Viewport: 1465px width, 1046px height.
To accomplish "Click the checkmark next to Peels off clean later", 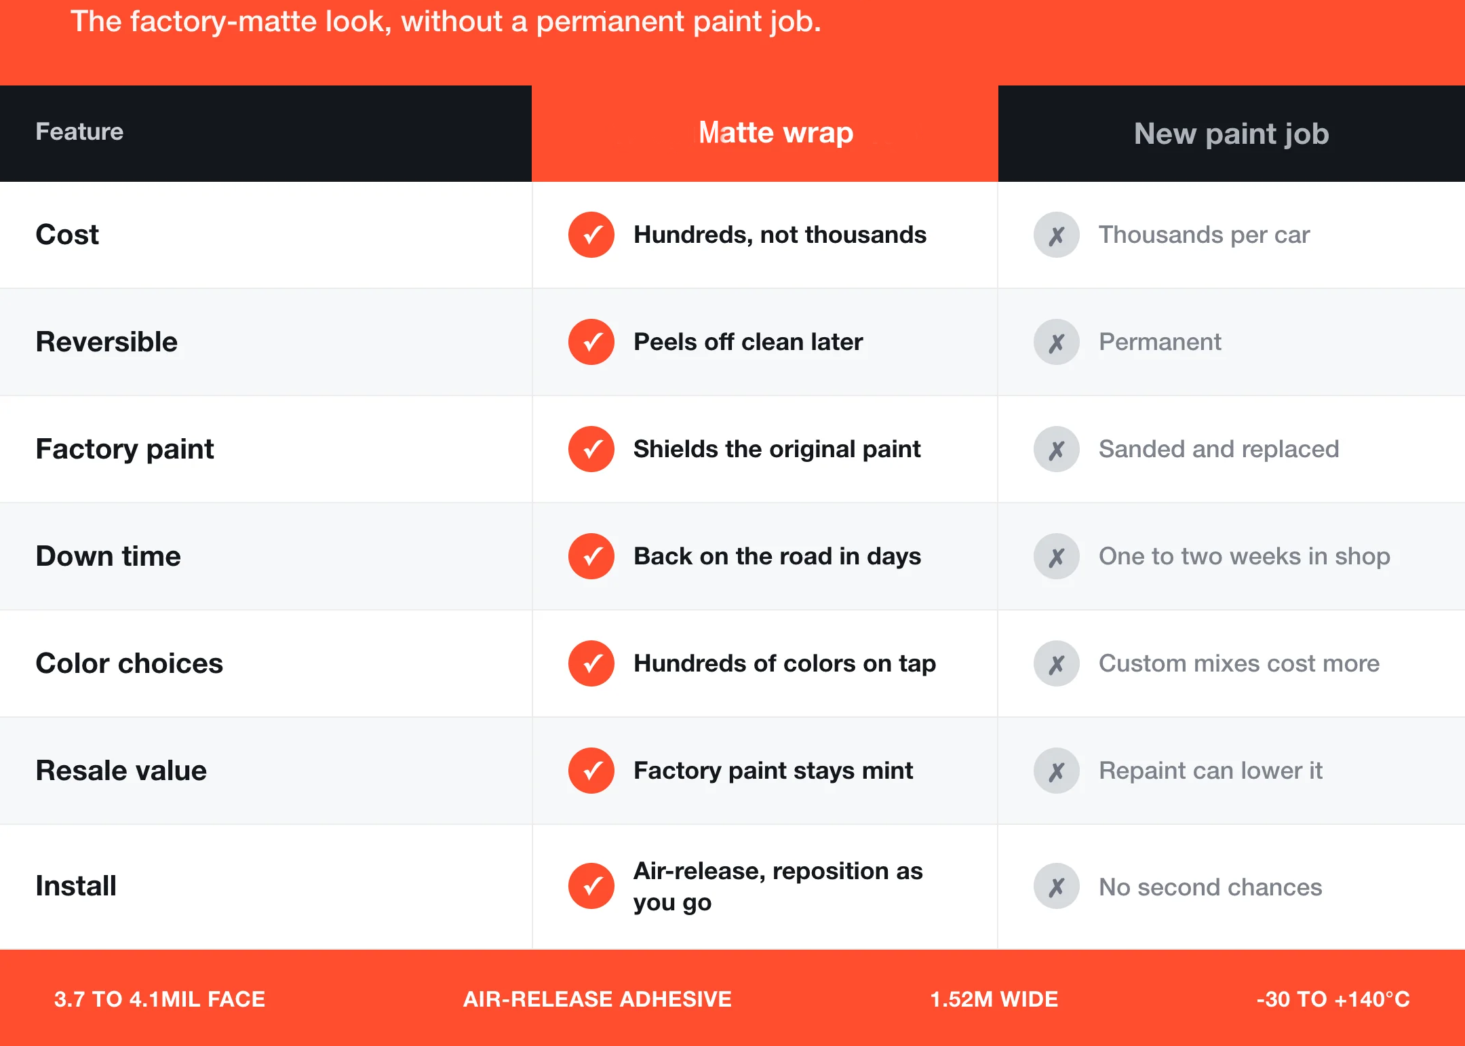I will point(591,342).
